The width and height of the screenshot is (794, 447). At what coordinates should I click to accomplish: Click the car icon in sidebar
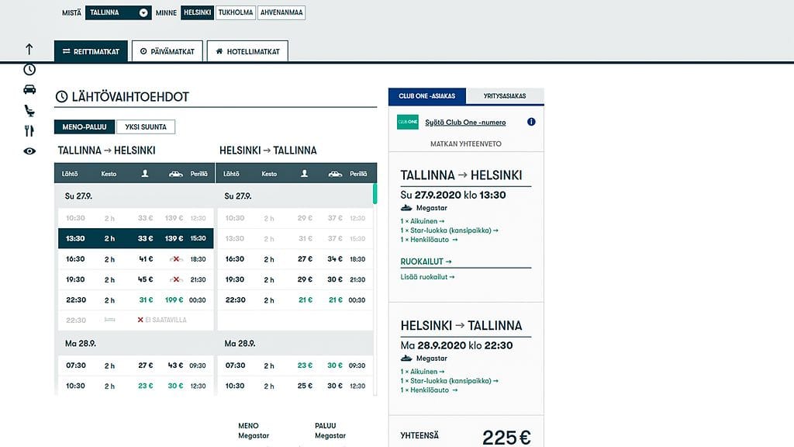point(29,89)
